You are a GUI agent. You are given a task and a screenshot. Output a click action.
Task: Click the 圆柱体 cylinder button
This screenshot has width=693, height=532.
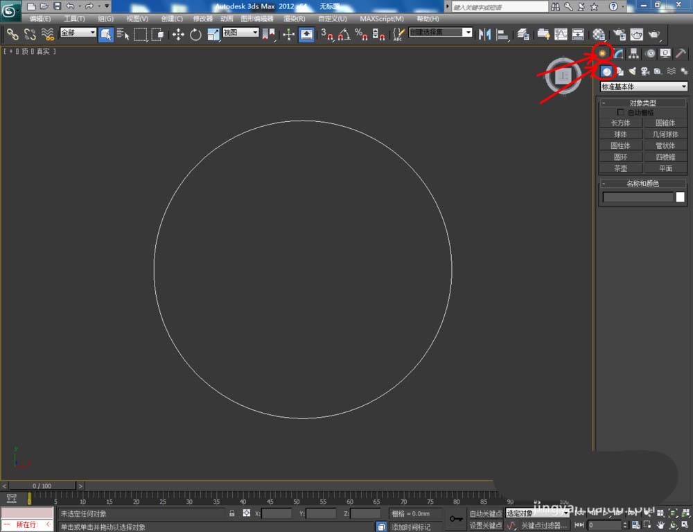click(620, 145)
